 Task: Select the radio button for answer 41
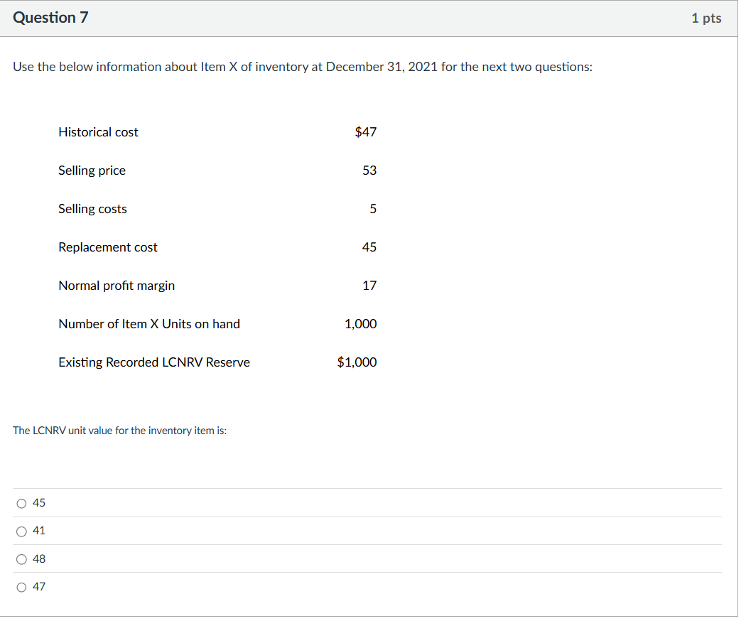[22, 531]
